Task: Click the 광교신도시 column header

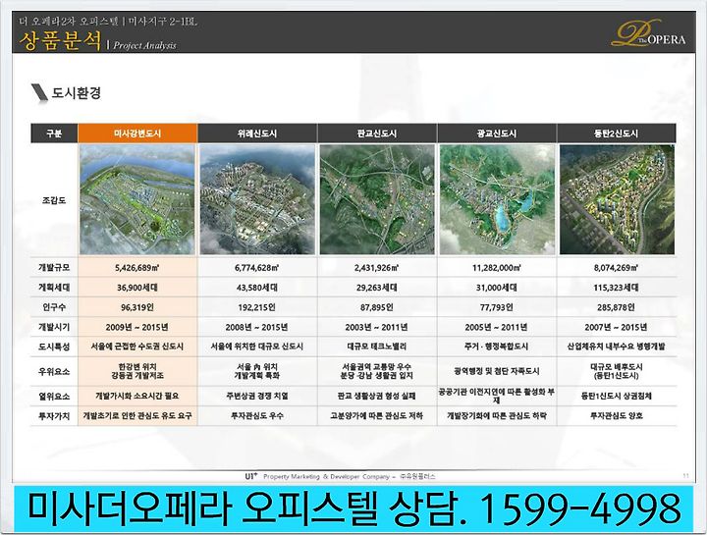Action: [x=497, y=134]
